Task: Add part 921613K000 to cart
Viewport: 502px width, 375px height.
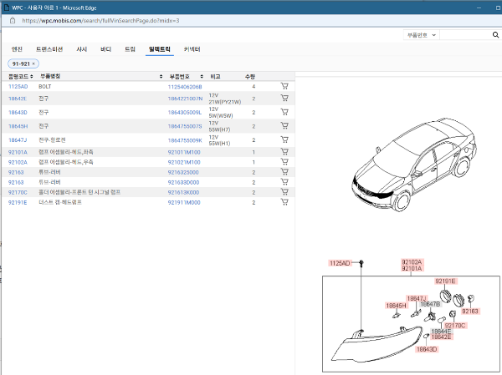Action: tap(284, 192)
